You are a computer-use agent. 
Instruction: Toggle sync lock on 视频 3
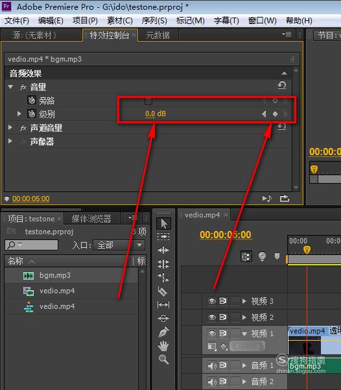223,301
